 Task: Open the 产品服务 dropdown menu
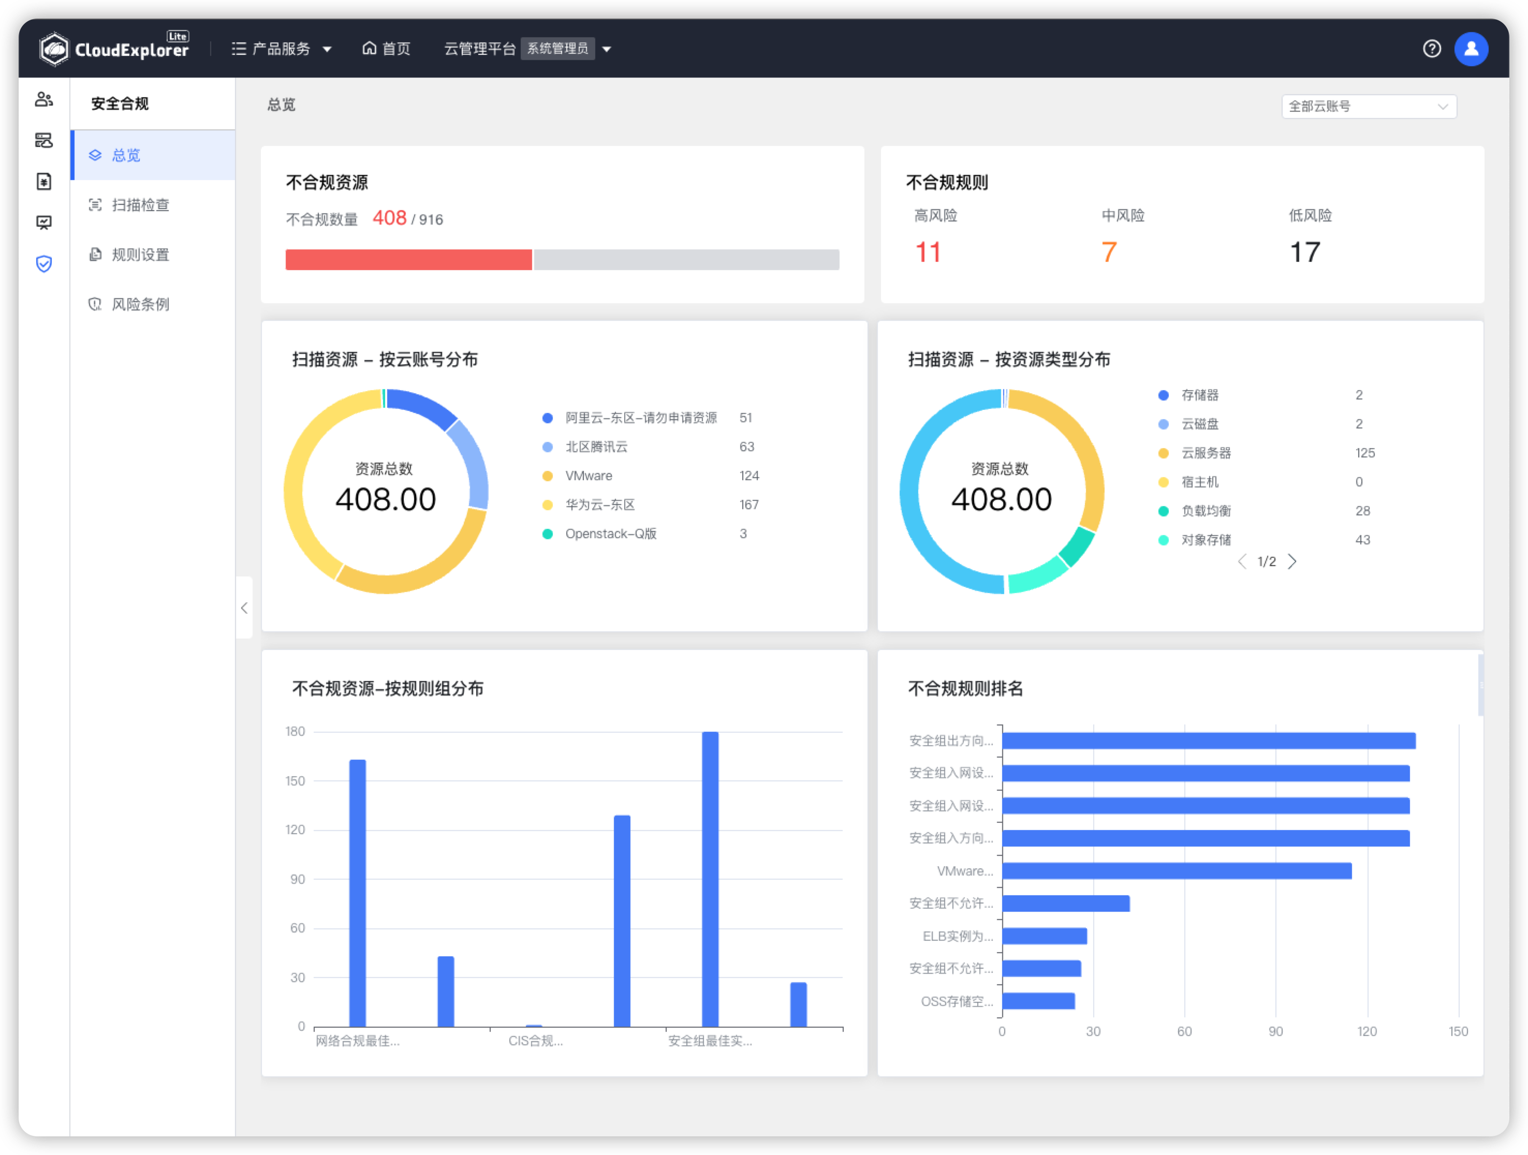(282, 48)
